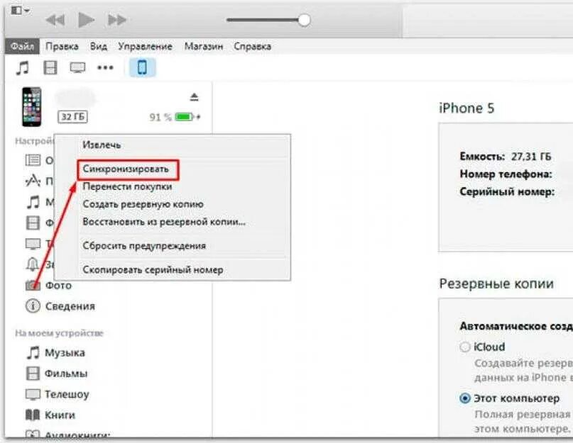Open the Movies library film icon
This screenshot has height=443, width=573.
tap(50, 67)
